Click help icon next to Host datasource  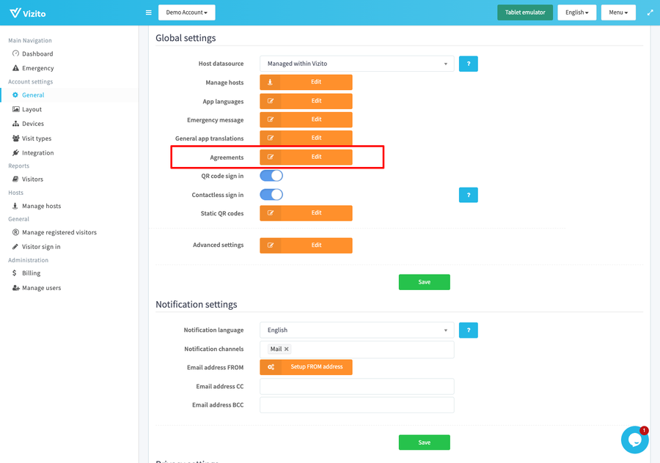[x=468, y=64]
